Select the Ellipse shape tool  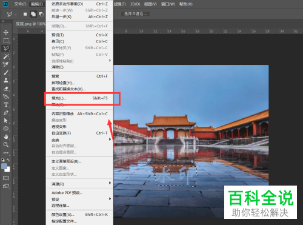tap(6, 129)
